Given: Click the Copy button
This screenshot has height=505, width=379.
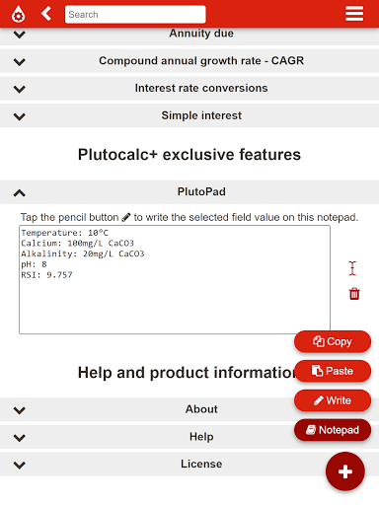Looking at the screenshot, I should pos(333,341).
